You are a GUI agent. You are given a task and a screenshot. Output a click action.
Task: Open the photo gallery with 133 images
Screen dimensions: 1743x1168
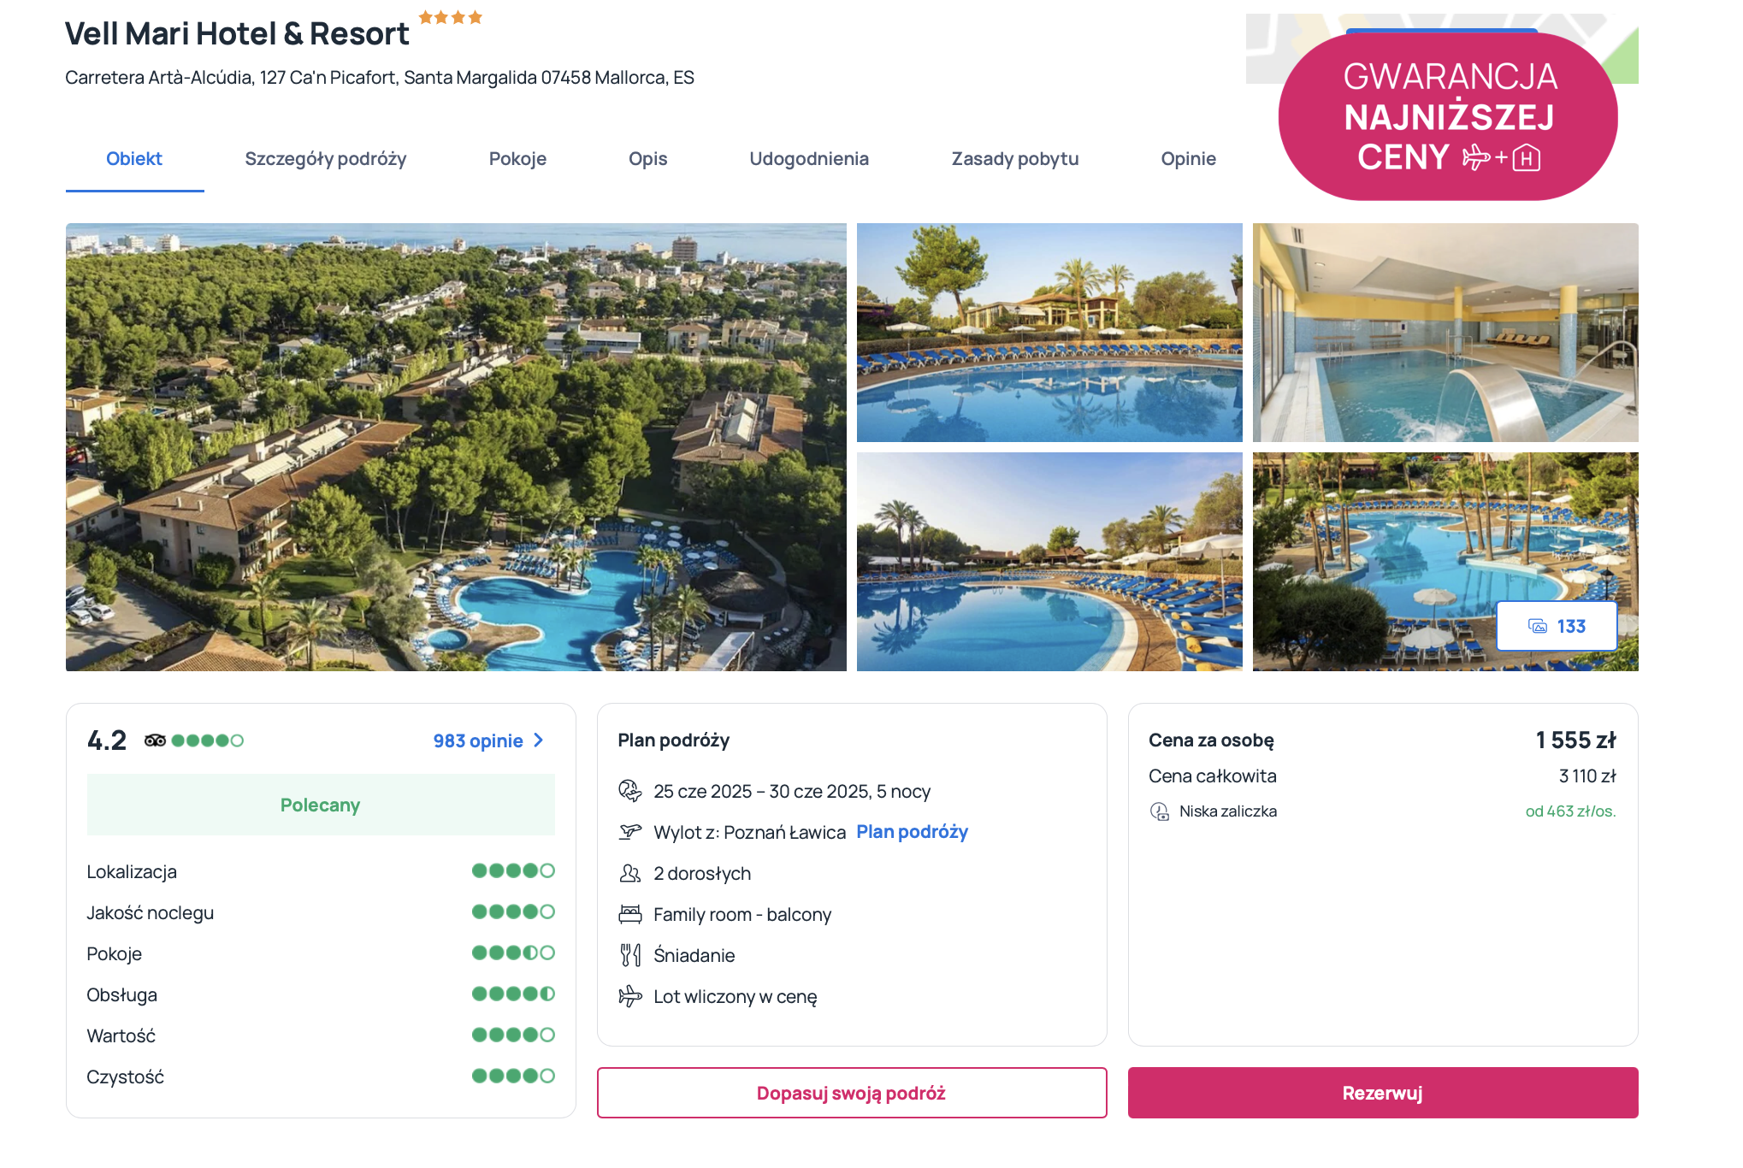[x=1557, y=626]
